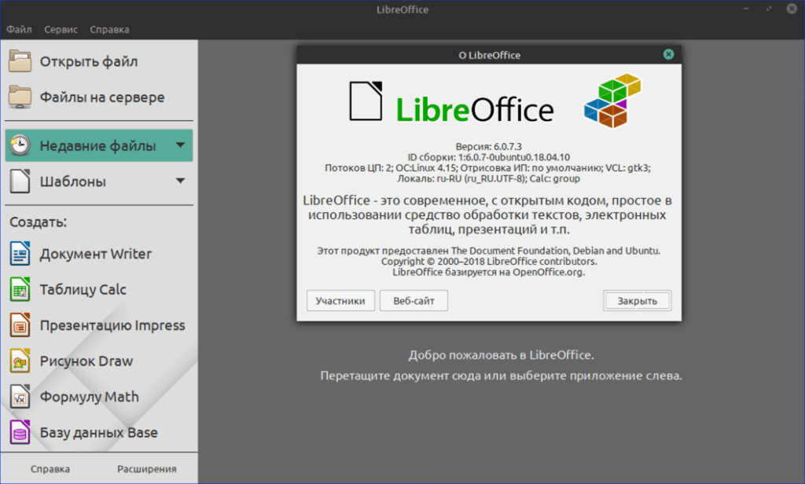This screenshot has height=484, width=805.
Task: Click the Добро пожаловать в LibreOffice text
Action: 501,355
